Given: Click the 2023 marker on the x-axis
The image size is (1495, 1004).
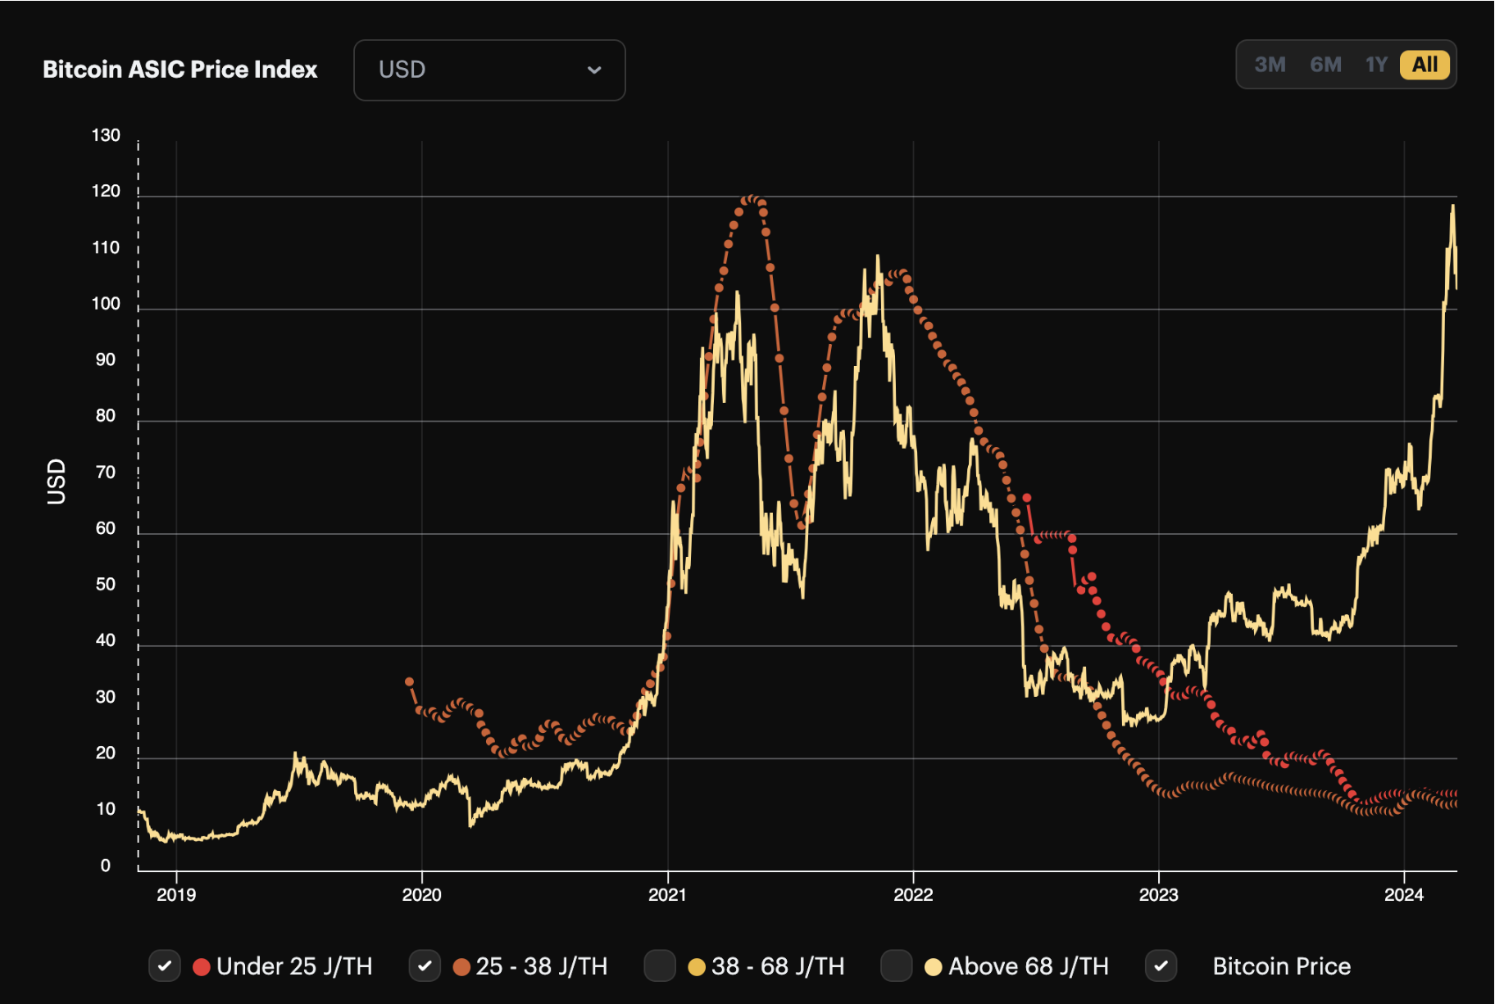Looking at the screenshot, I should coord(1158,894).
